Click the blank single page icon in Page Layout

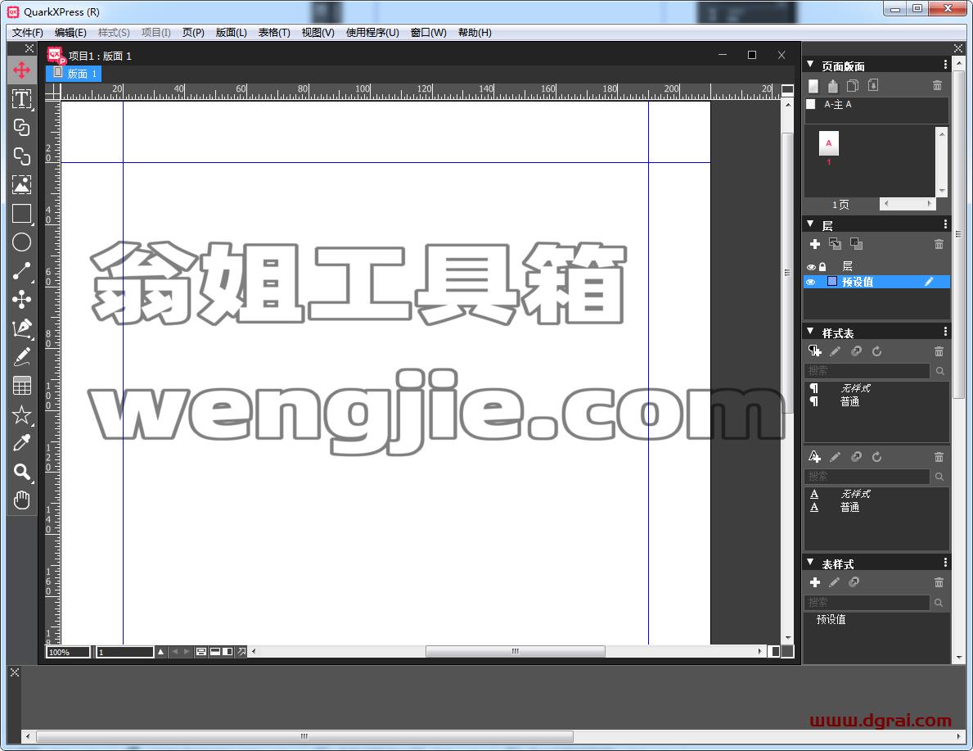click(x=813, y=86)
